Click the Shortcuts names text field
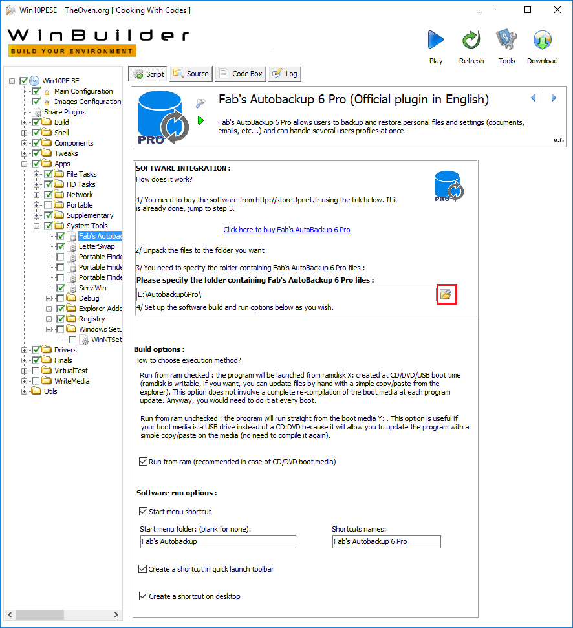 tap(386, 541)
